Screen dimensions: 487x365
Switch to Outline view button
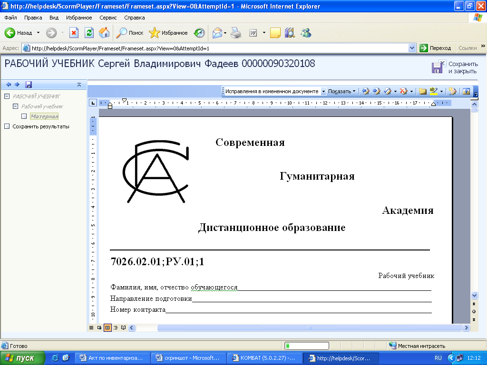point(116,327)
